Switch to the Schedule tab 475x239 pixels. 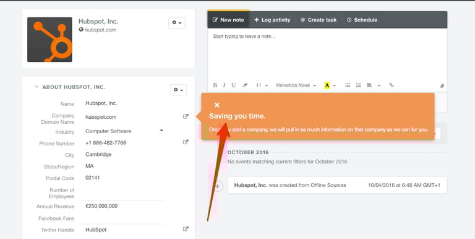click(362, 20)
